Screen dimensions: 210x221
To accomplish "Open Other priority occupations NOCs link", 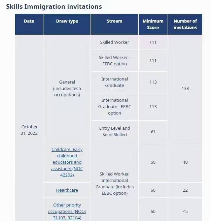I will 67,211.
